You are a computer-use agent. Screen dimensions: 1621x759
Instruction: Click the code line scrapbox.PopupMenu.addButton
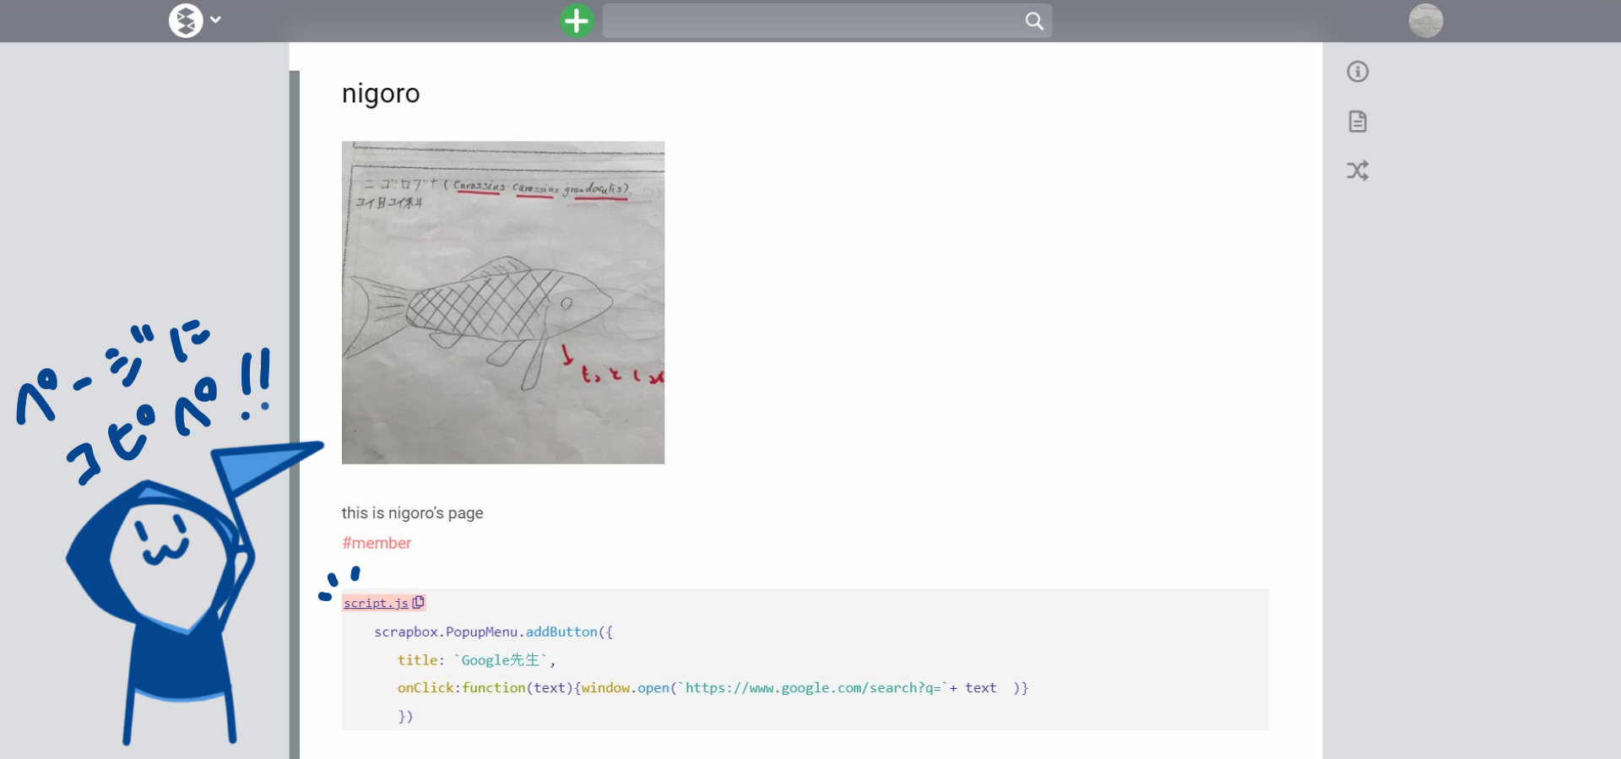pos(494,632)
